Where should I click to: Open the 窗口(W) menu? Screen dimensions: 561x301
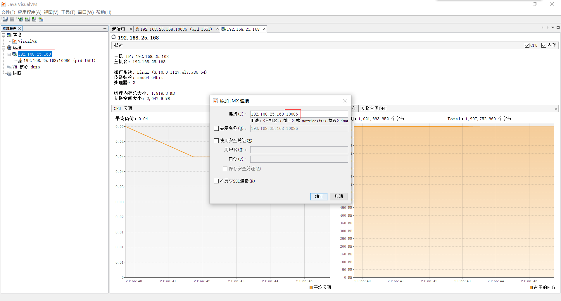[x=86, y=12]
